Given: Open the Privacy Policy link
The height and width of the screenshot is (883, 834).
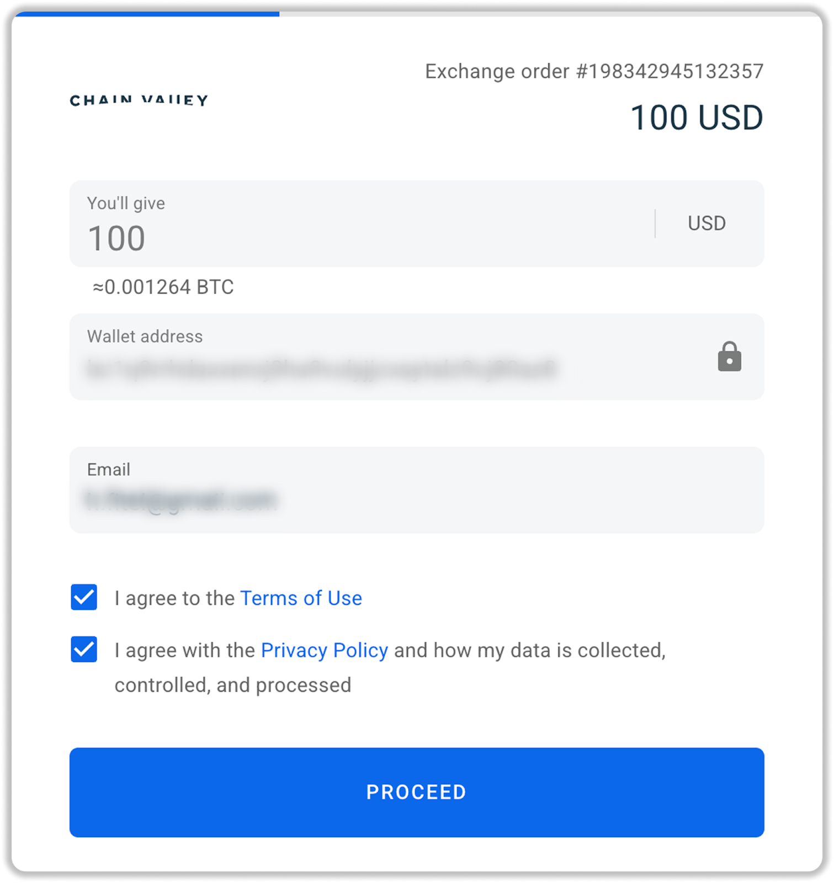Looking at the screenshot, I should (x=324, y=650).
